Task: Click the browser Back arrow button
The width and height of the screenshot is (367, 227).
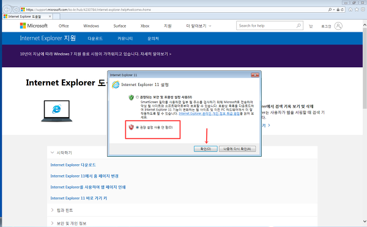Action: 7,10
